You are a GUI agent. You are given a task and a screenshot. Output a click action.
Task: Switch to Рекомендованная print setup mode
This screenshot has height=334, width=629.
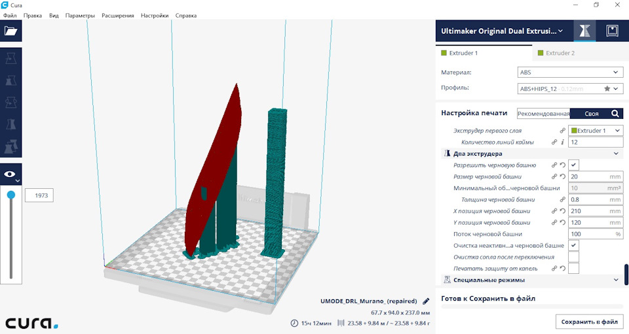[x=544, y=114]
